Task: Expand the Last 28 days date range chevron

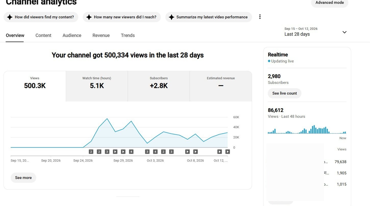Action: point(345,32)
